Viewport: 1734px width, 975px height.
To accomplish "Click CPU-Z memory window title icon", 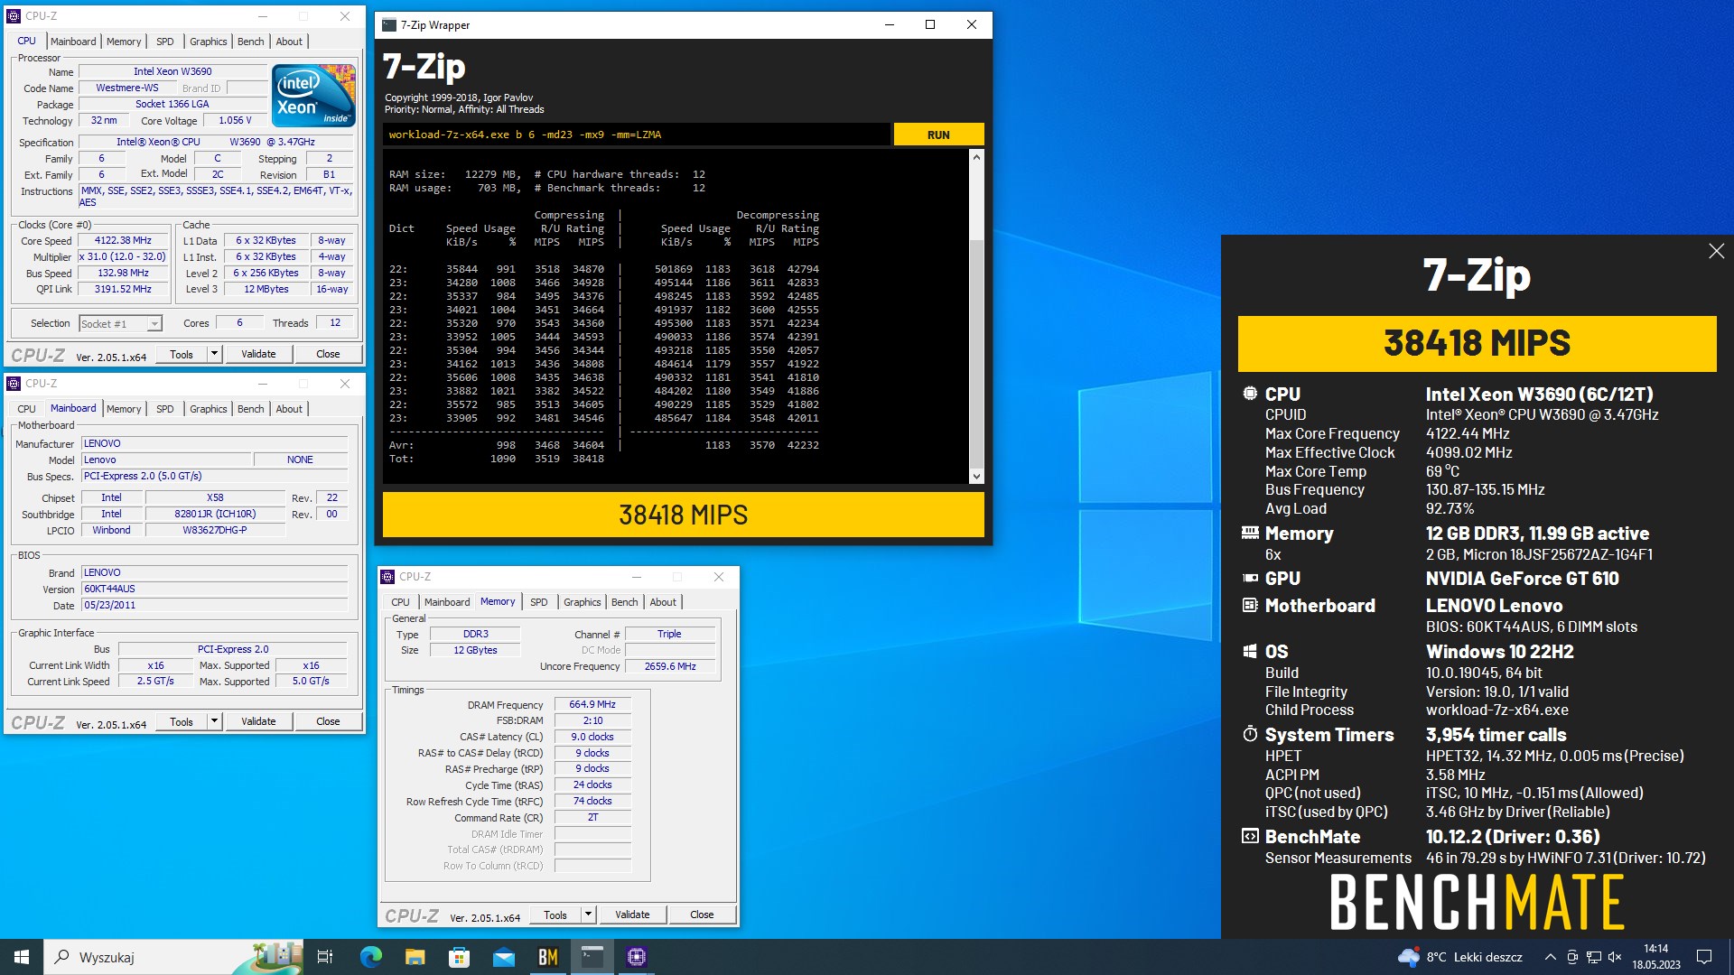I will [387, 577].
